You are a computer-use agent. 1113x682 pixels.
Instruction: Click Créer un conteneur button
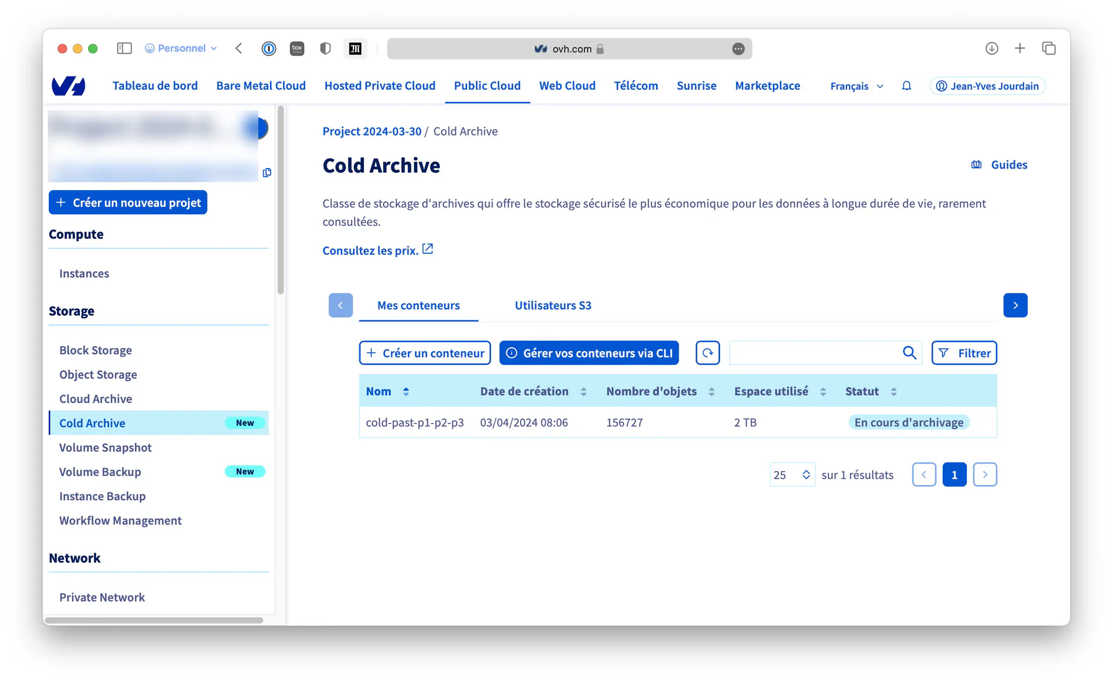point(425,353)
